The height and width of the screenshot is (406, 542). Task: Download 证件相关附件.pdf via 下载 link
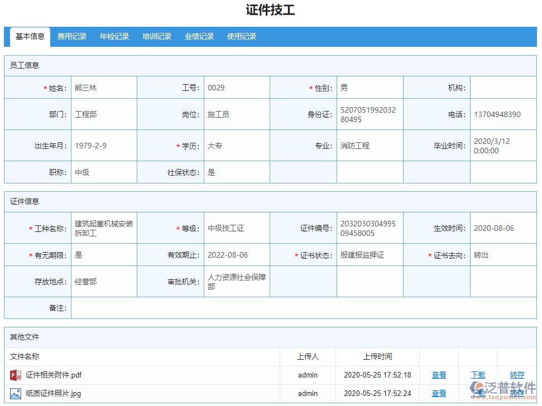[478, 375]
